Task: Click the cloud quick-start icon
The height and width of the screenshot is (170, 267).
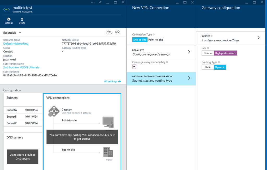Action: (x=109, y=32)
